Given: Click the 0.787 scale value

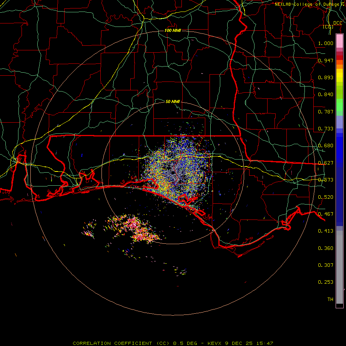Looking at the screenshot, I should pos(326,111).
